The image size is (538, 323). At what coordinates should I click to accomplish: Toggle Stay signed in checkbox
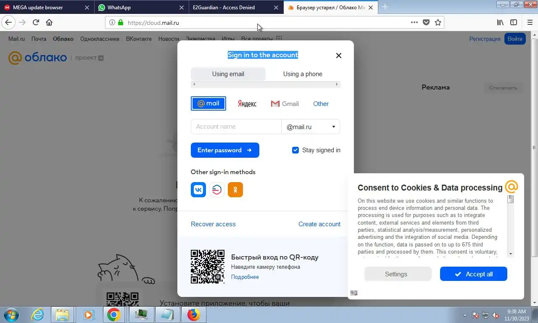[295, 150]
